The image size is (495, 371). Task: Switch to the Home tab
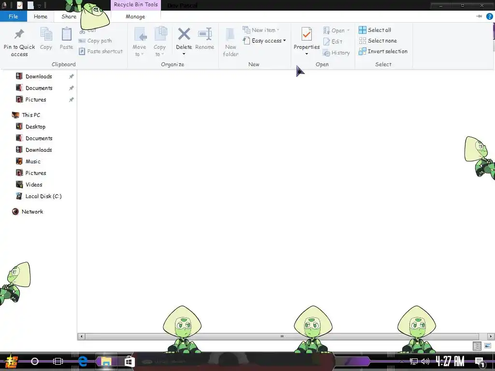(x=41, y=16)
